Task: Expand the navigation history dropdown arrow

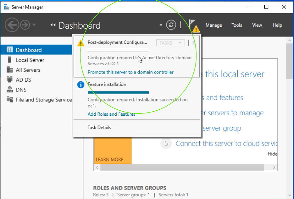Action: pos(34,25)
